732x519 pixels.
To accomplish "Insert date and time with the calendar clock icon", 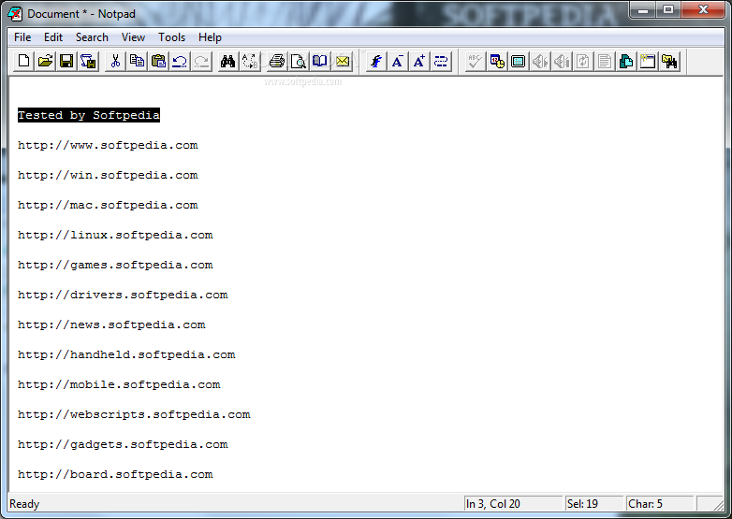I will click(497, 61).
